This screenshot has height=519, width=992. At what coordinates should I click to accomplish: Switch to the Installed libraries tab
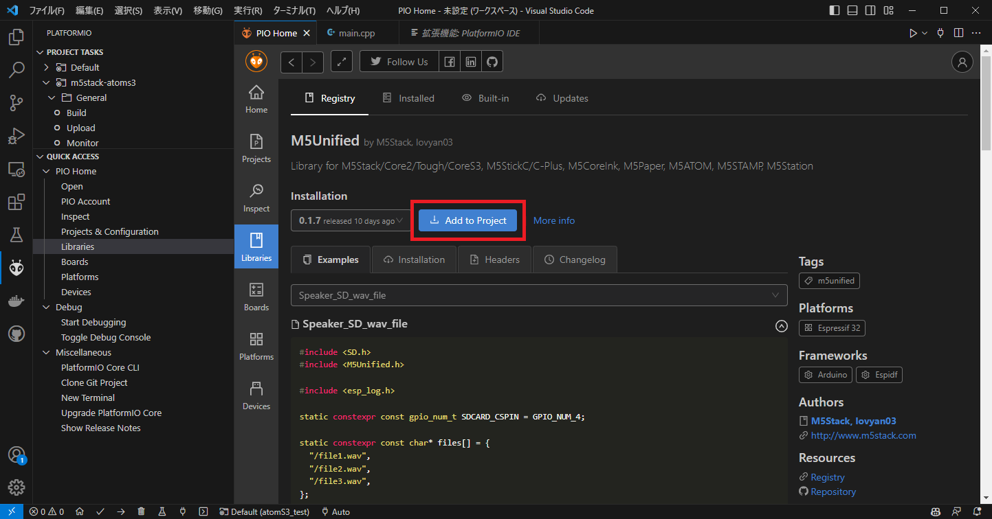pos(408,98)
